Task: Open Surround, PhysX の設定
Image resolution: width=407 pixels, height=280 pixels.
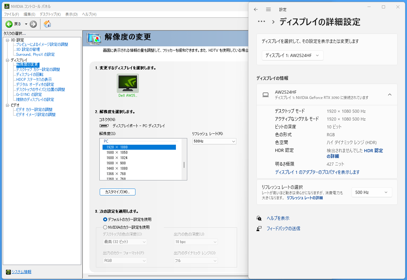Action: 35,54
